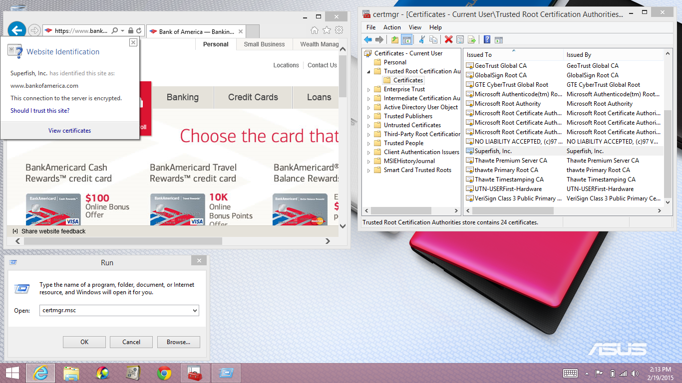Click the padlock security icon in address bar
Screen dimensions: 682x383
[x=131, y=30]
